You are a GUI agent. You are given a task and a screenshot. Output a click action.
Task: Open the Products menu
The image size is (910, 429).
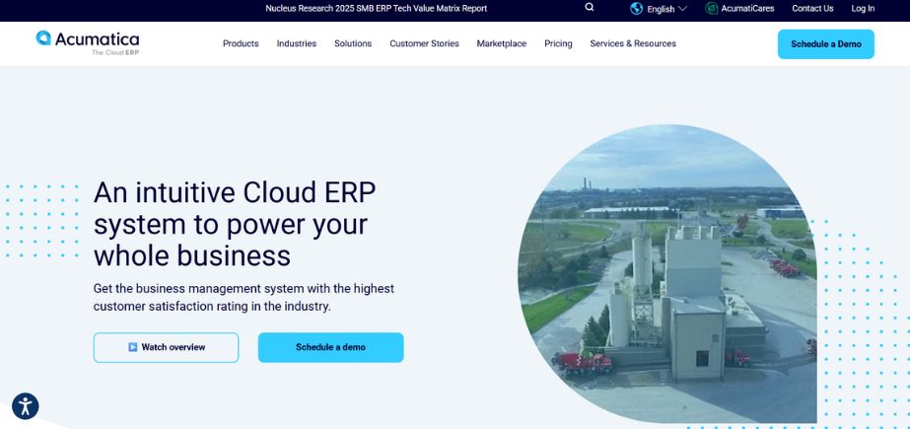[241, 43]
